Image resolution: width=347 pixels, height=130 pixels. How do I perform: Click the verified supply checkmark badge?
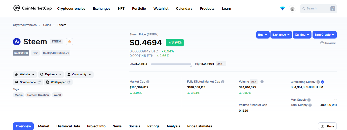pyautogui.click(x=323, y=82)
